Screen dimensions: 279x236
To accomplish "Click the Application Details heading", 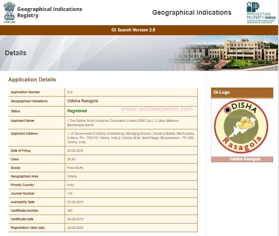I will click(x=32, y=79).
